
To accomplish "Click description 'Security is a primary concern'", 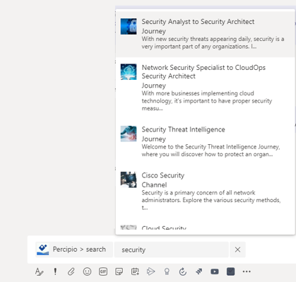I will pos(211,200).
